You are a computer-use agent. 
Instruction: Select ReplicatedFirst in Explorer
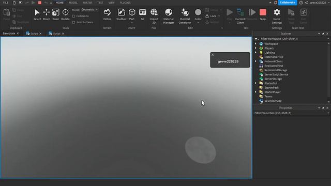(274, 66)
